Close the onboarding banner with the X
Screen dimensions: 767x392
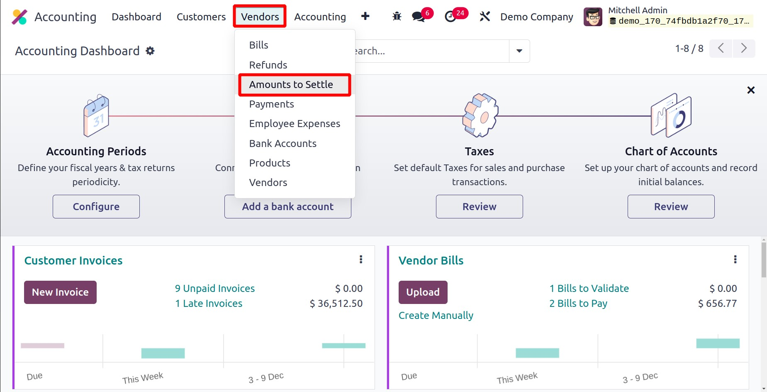750,90
